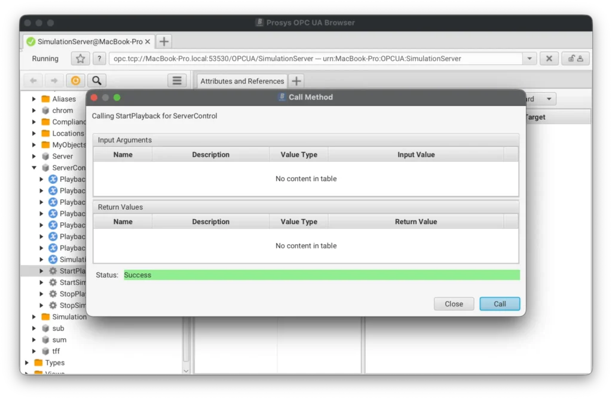
Task: Expand the MyObjects folder
Action: [34, 145]
